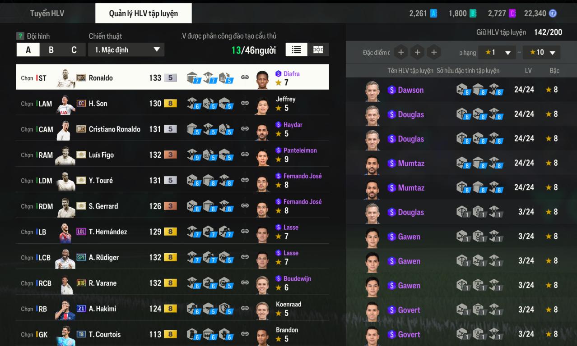Open Quản lý HLV tập luyện tab
577x346 pixels.
coord(144,13)
